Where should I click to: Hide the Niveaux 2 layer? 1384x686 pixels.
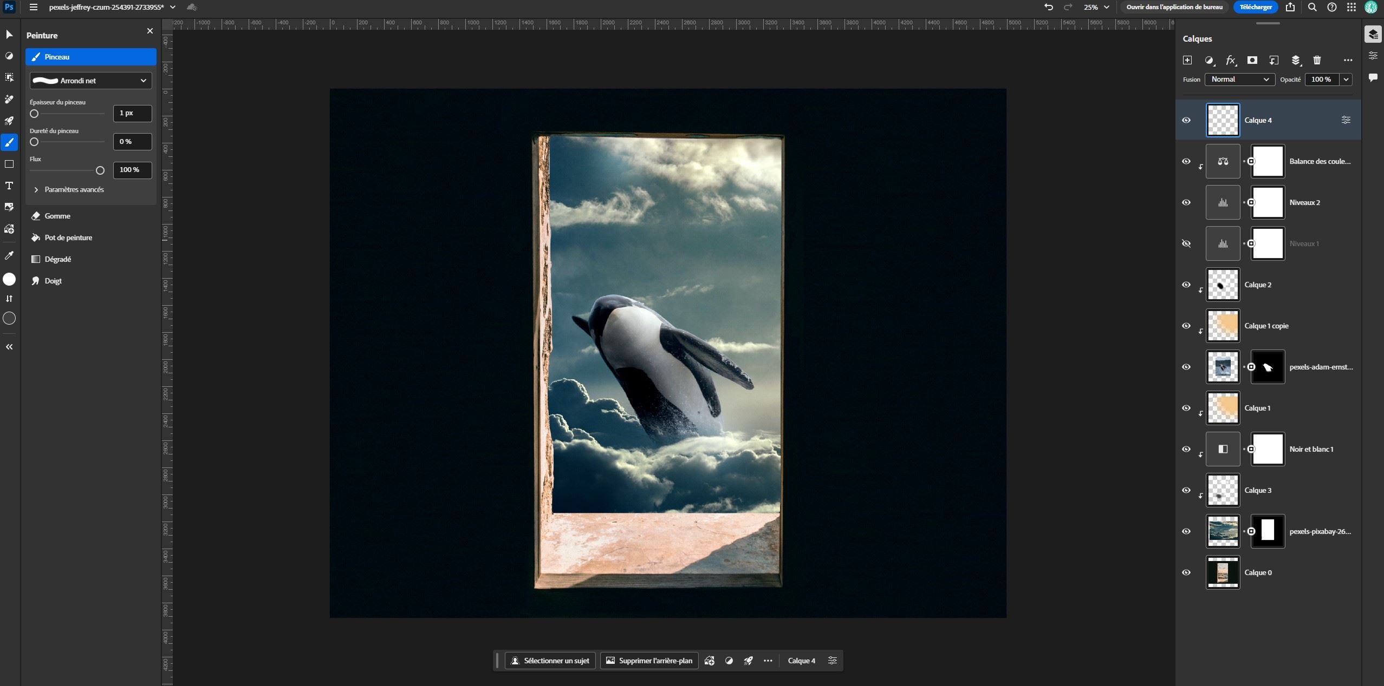pyautogui.click(x=1186, y=202)
